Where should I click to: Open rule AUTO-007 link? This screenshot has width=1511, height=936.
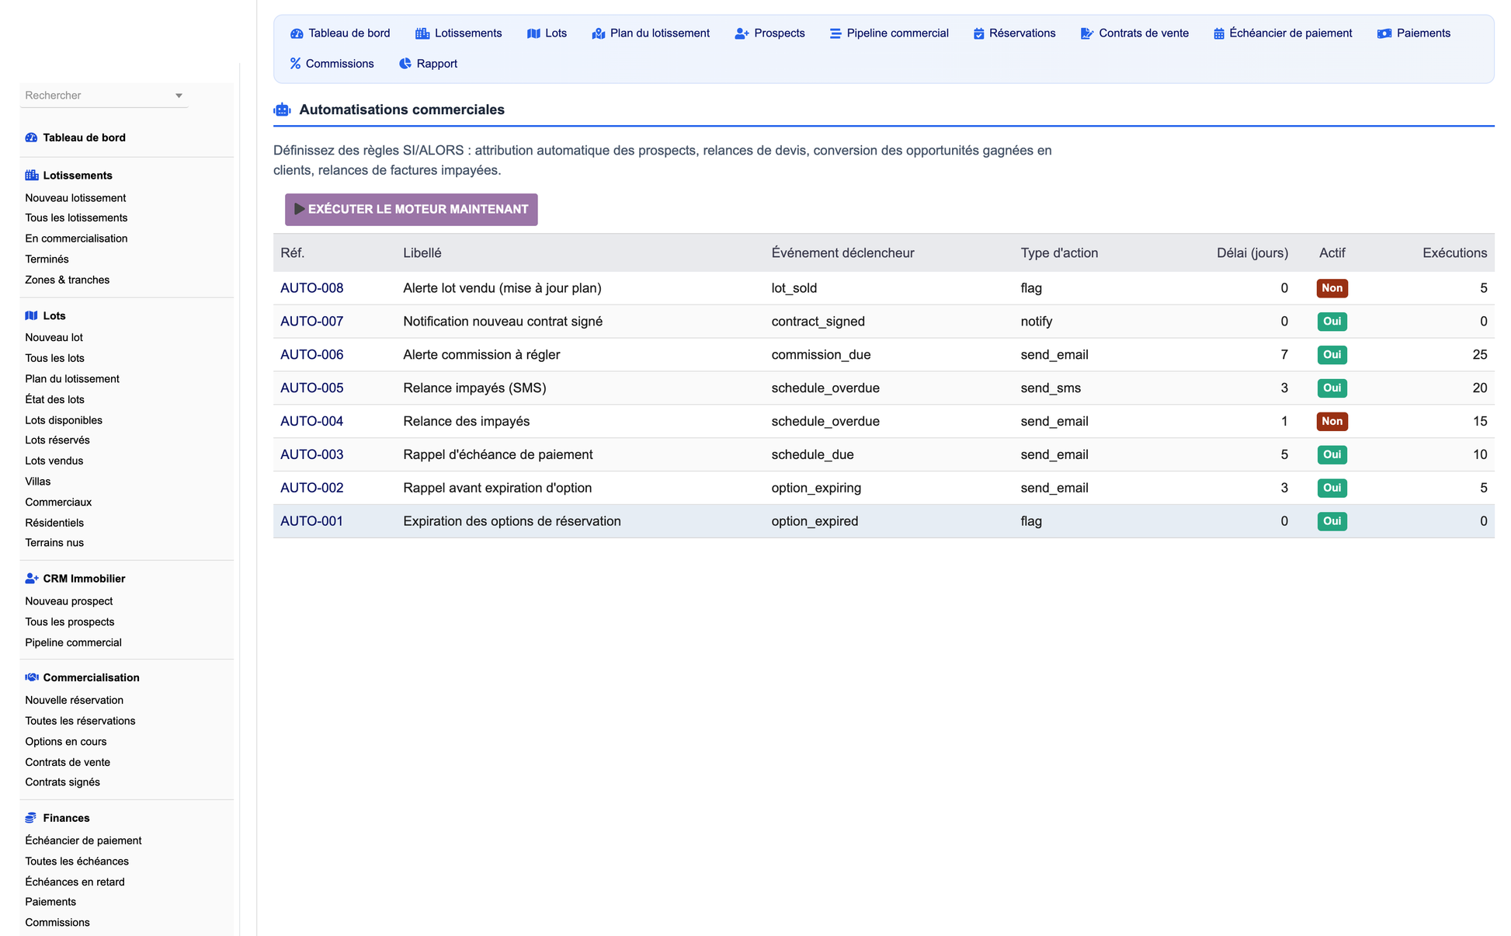pyautogui.click(x=311, y=322)
